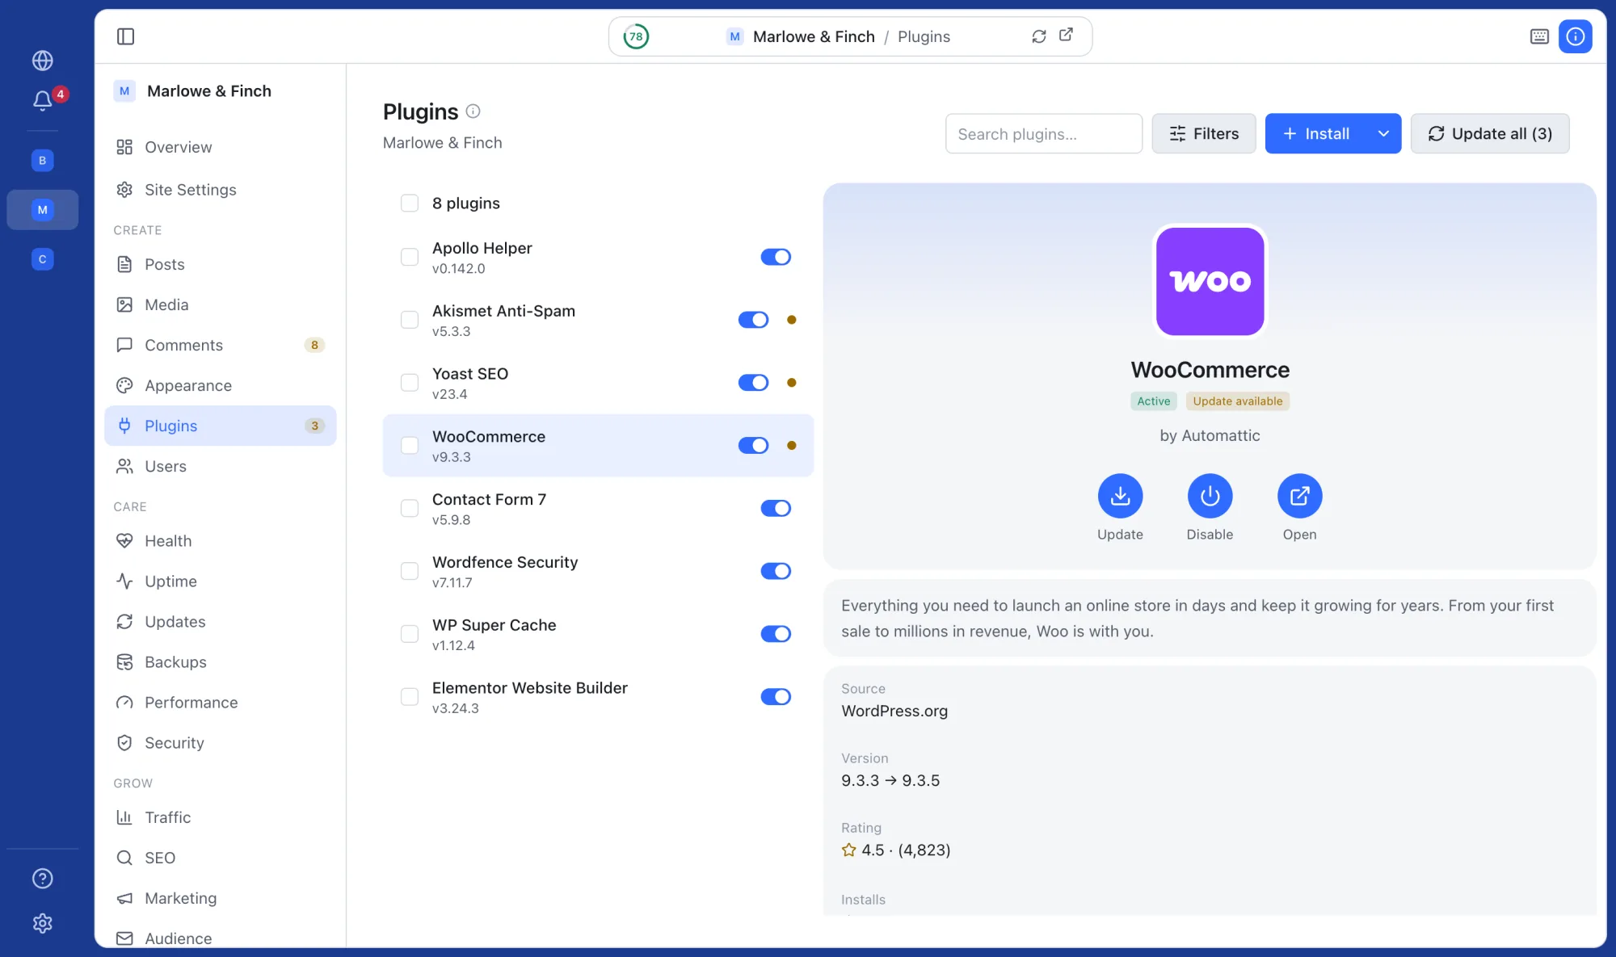The width and height of the screenshot is (1616, 957).
Task: Click the WooCommerce Update download icon
Action: (1120, 496)
